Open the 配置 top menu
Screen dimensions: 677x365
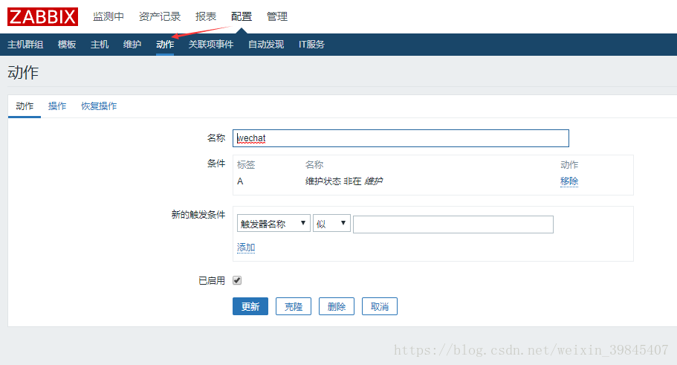242,16
